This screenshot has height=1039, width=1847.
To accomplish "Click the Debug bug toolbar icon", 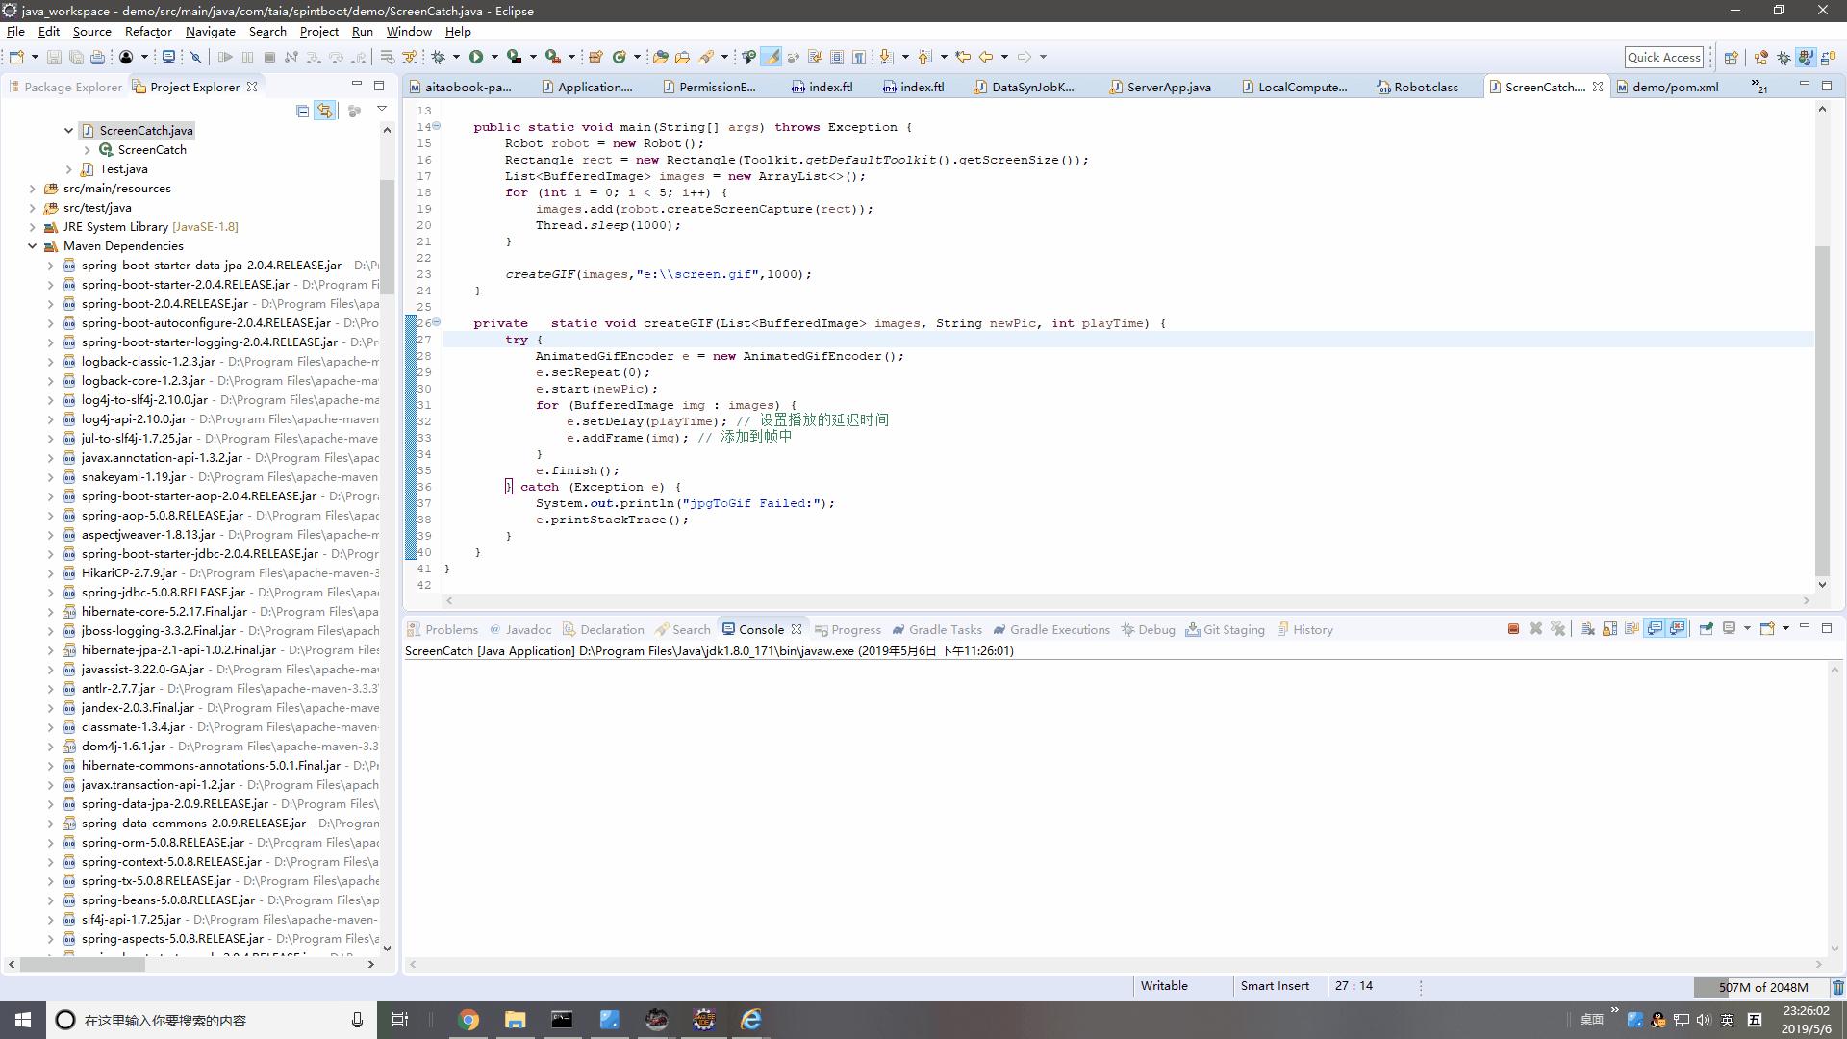I will pyautogui.click(x=438, y=57).
